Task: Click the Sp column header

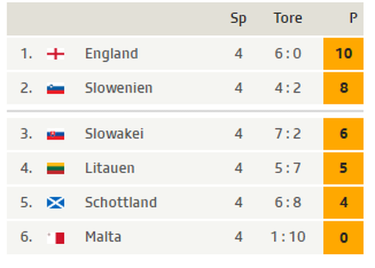Action: point(238,19)
